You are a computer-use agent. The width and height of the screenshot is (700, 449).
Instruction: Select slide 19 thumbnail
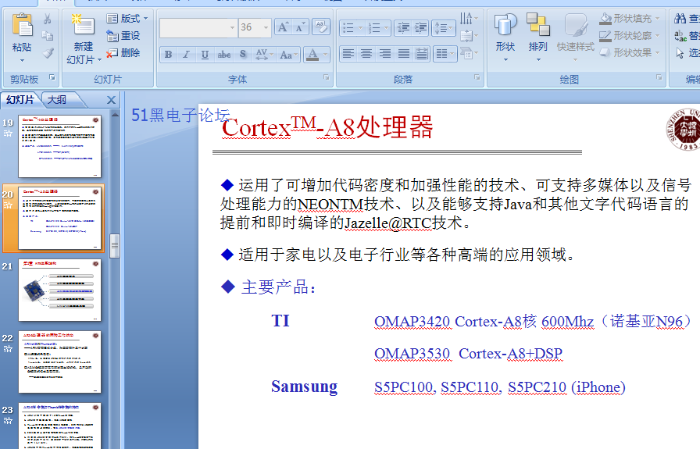tap(60, 146)
